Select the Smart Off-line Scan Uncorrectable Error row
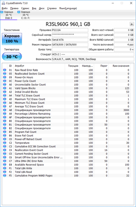Screen dimensions: 136x207 tap(66, 157)
